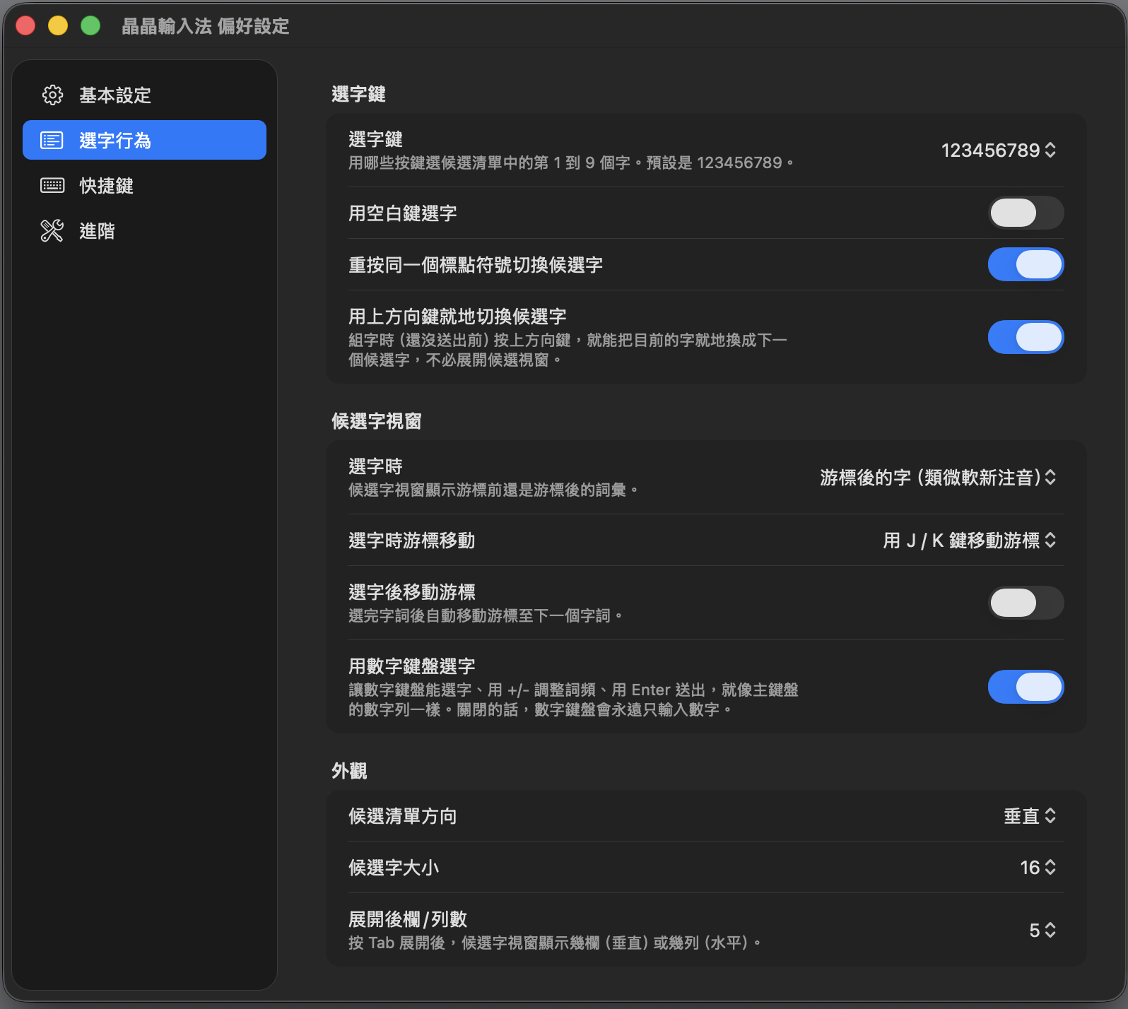The height and width of the screenshot is (1009, 1128).
Task: Disable 重按同一個標點符號切換候選字 switch
Action: pyautogui.click(x=1026, y=264)
